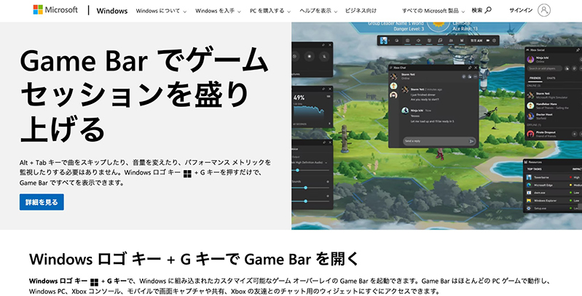Pin the Xbox Social widget
This screenshot has width=582, height=296.
click(578, 49)
